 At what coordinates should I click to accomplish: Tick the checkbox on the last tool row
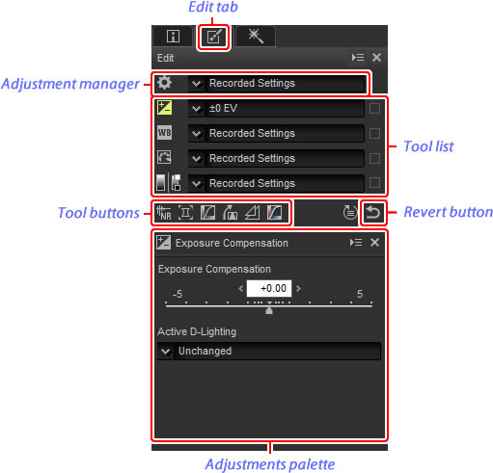pos(374,183)
